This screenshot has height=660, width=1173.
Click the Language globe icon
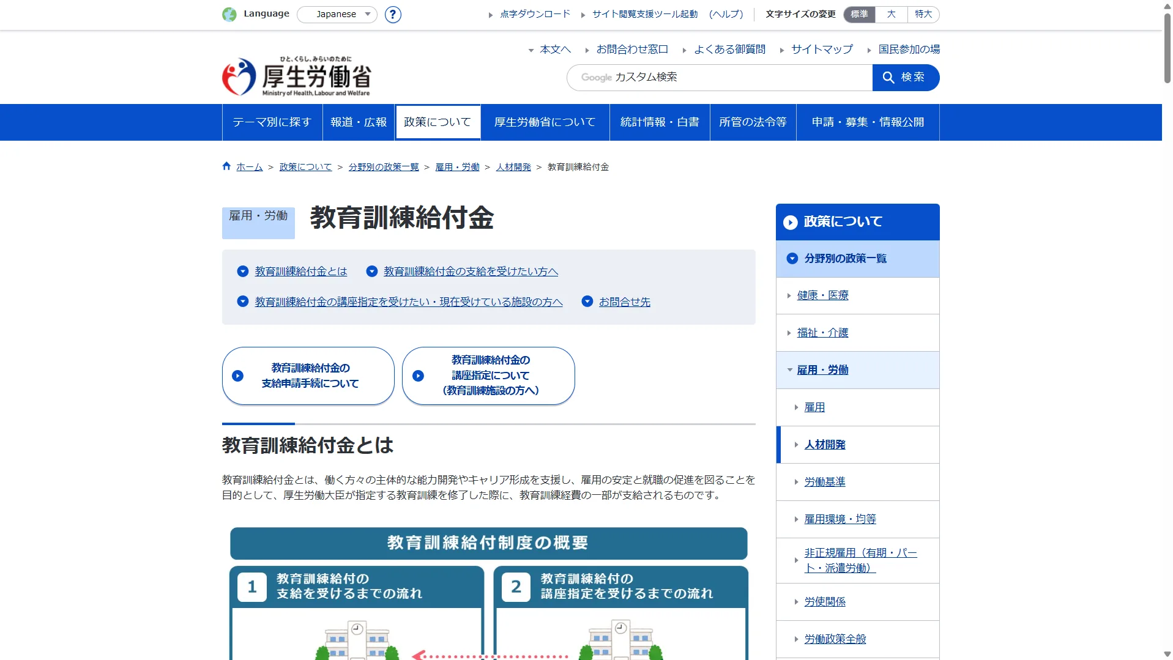[229, 14]
